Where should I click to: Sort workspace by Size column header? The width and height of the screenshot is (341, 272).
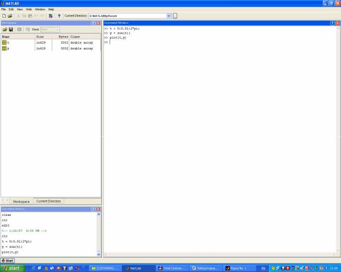pyautogui.click(x=43, y=37)
